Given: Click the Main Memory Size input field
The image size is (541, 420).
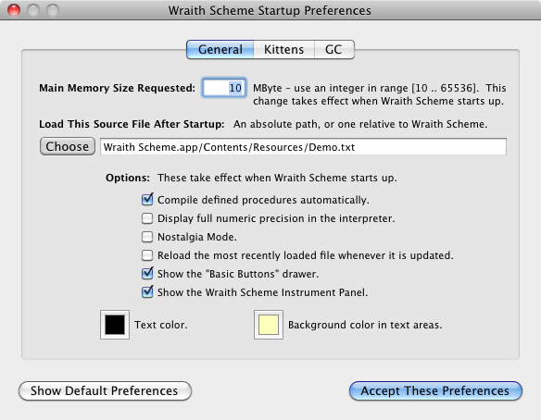Looking at the screenshot, I should [224, 88].
